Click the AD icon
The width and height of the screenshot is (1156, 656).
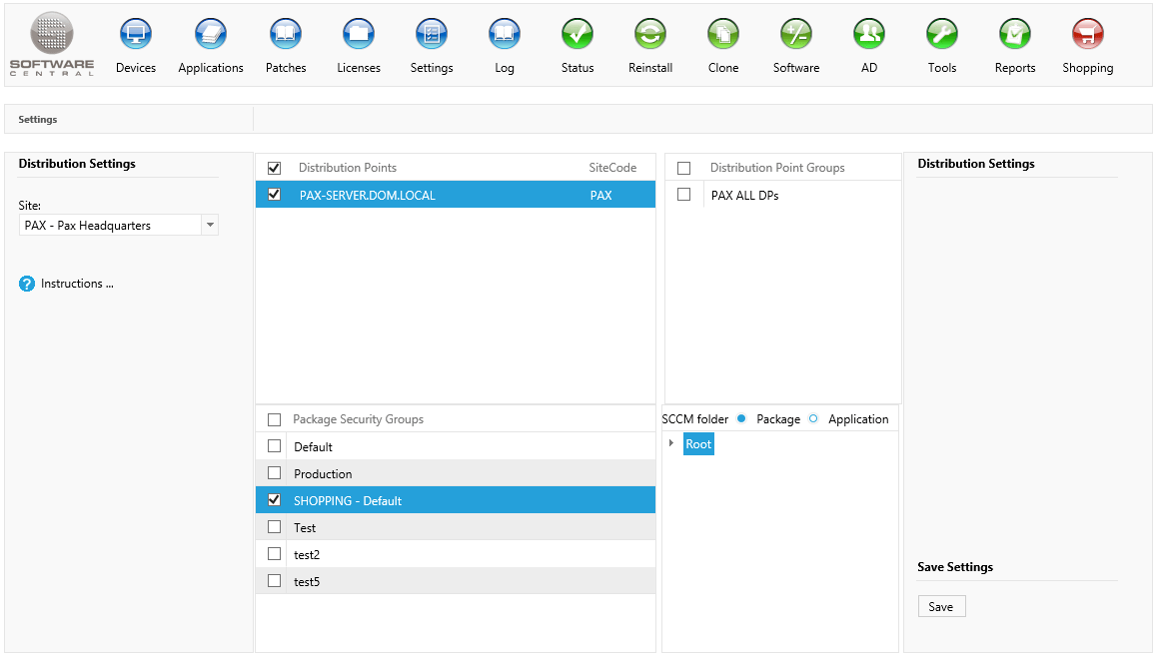pos(868,42)
